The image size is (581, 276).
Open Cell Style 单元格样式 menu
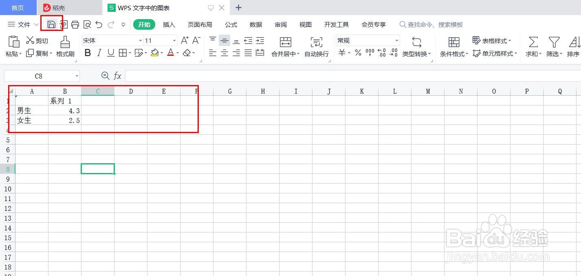click(x=495, y=53)
